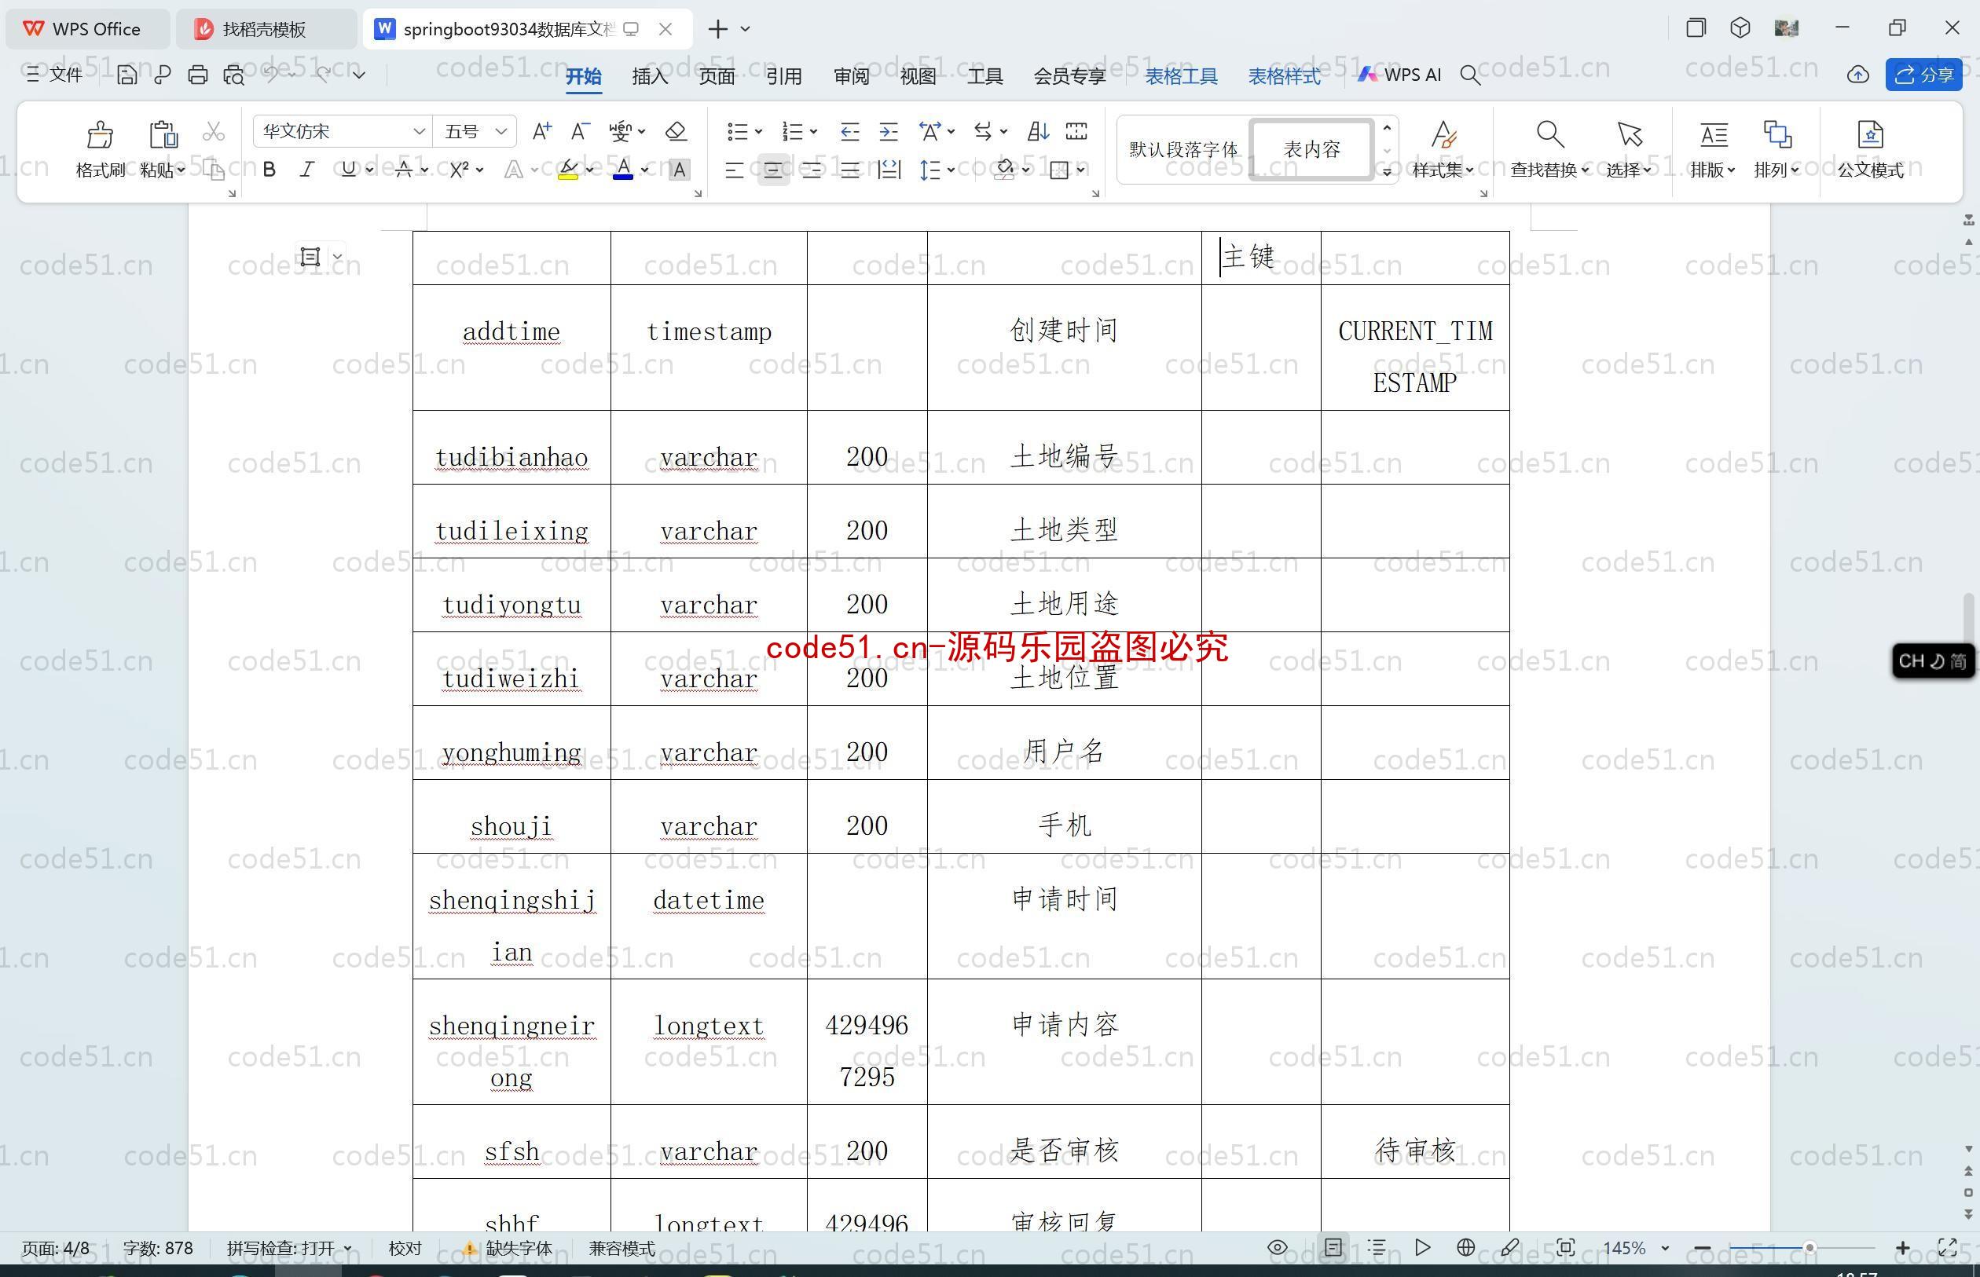Screen dimensions: 1980x1277
Task: Toggle superscript X² formatting
Action: (459, 170)
